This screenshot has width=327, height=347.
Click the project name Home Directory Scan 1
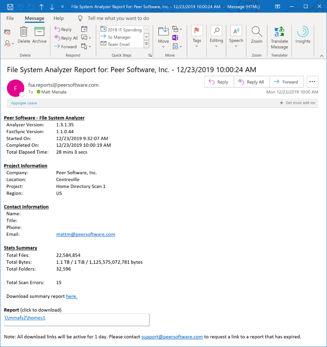(80, 186)
